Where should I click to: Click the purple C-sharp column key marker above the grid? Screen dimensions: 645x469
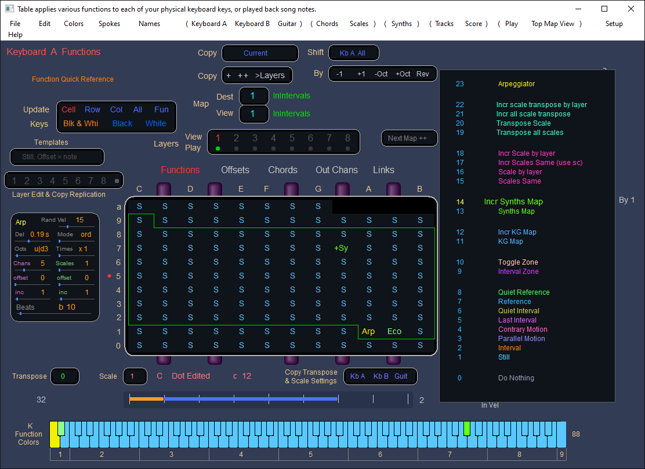click(164, 189)
